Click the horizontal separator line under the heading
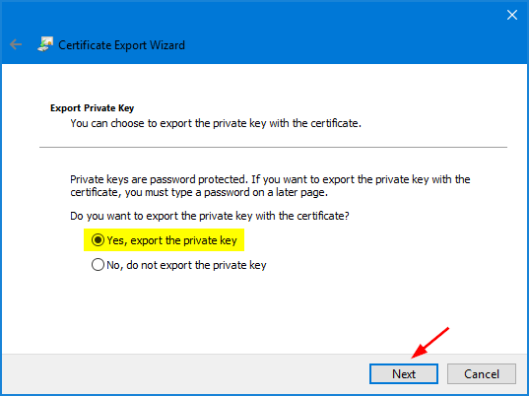 click(273, 147)
